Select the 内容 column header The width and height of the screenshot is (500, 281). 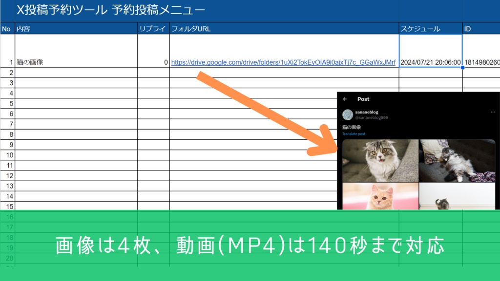coord(73,29)
